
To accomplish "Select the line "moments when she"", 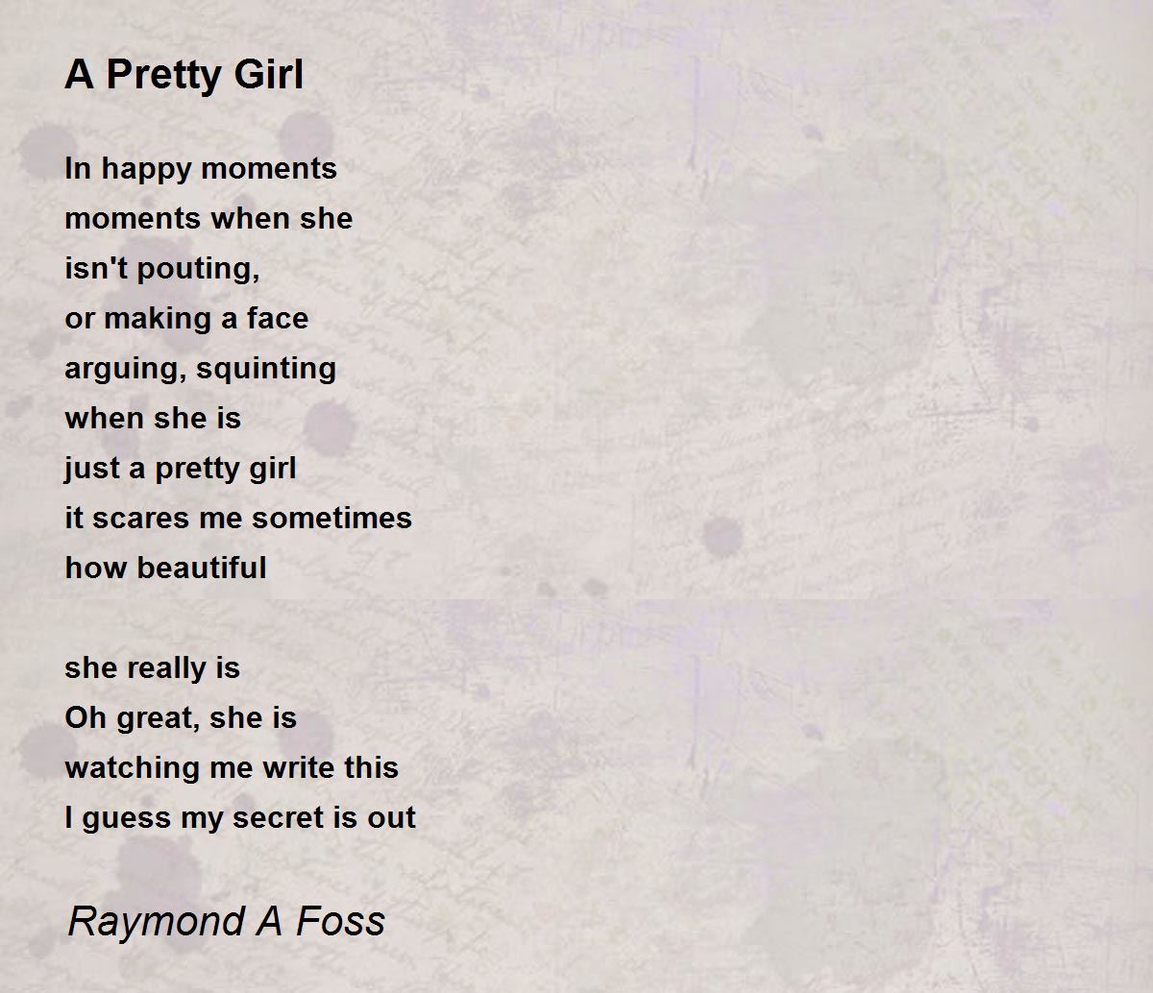I will [209, 218].
